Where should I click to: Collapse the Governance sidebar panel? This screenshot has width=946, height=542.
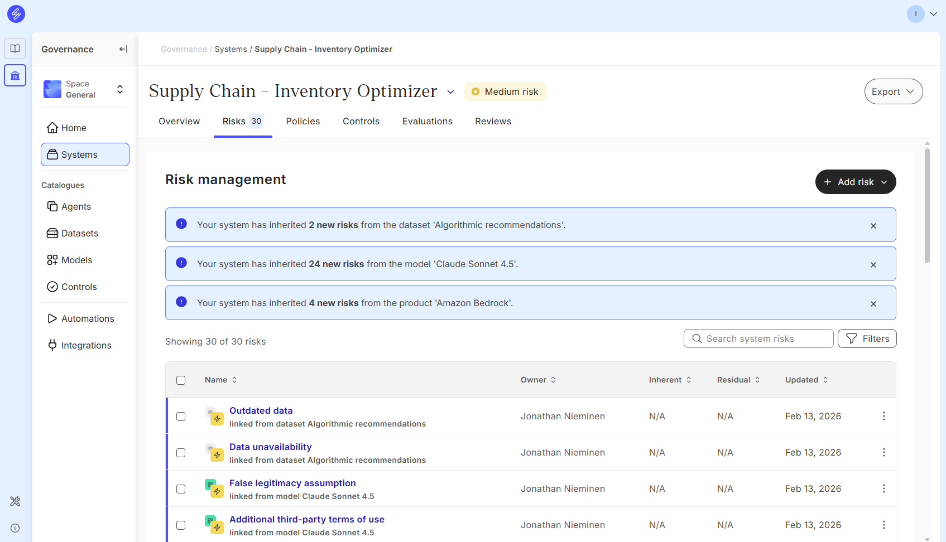(123, 49)
